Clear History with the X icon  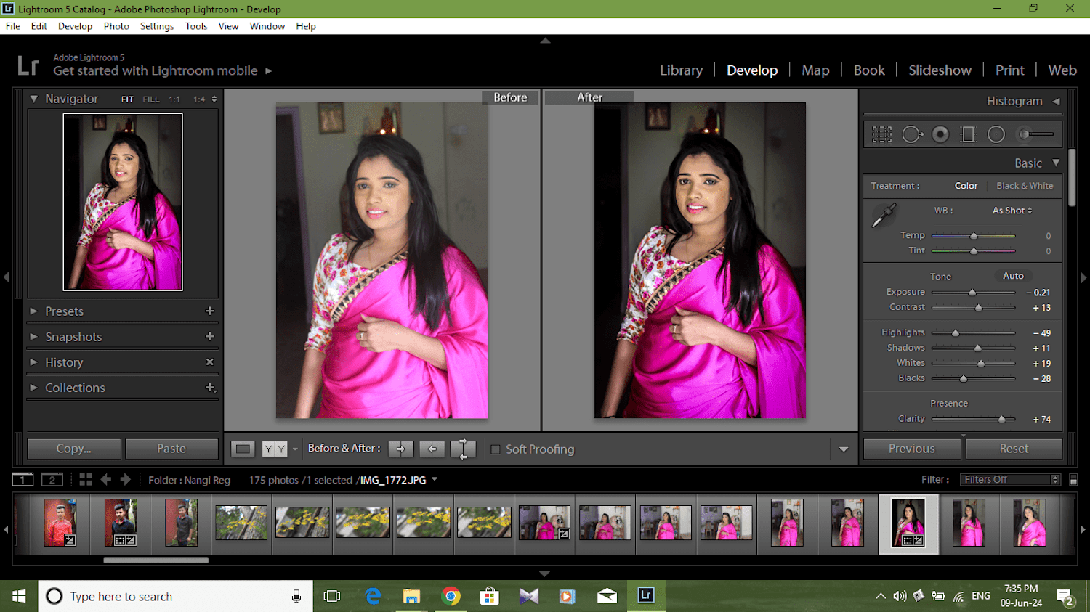[x=210, y=362]
